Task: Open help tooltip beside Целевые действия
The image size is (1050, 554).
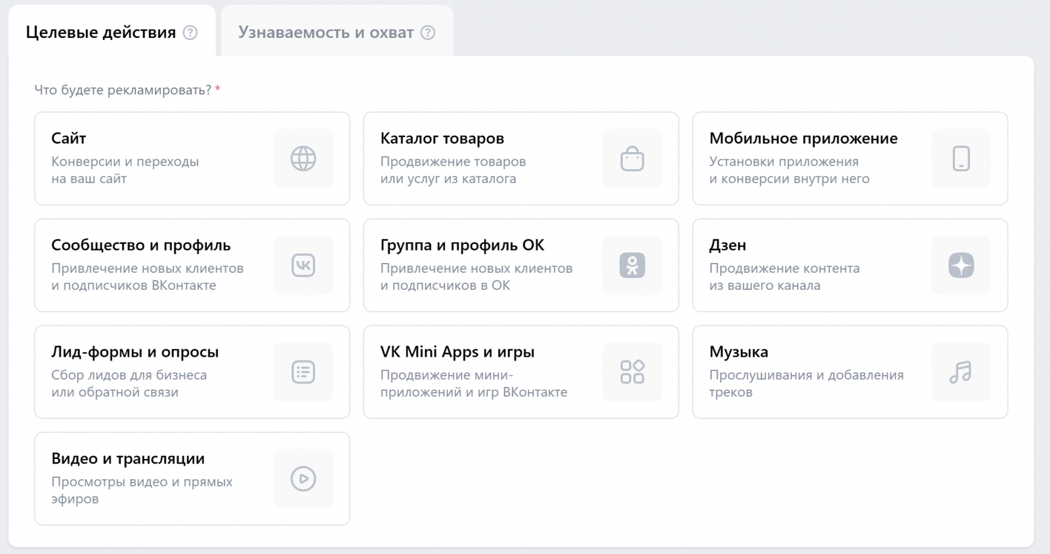Action: point(190,33)
